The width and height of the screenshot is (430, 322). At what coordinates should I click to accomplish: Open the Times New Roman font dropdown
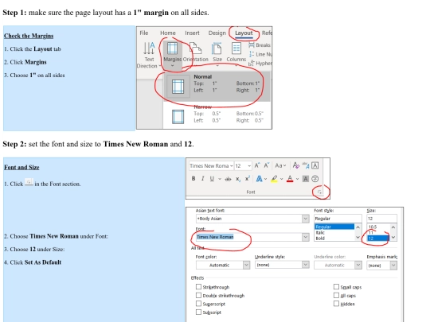point(306,237)
